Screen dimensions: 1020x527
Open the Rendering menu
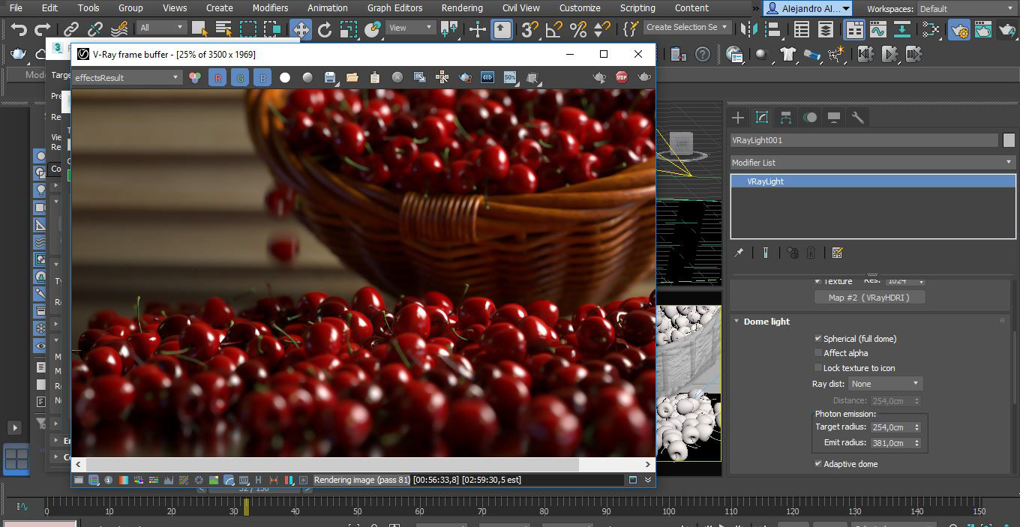[x=461, y=8]
